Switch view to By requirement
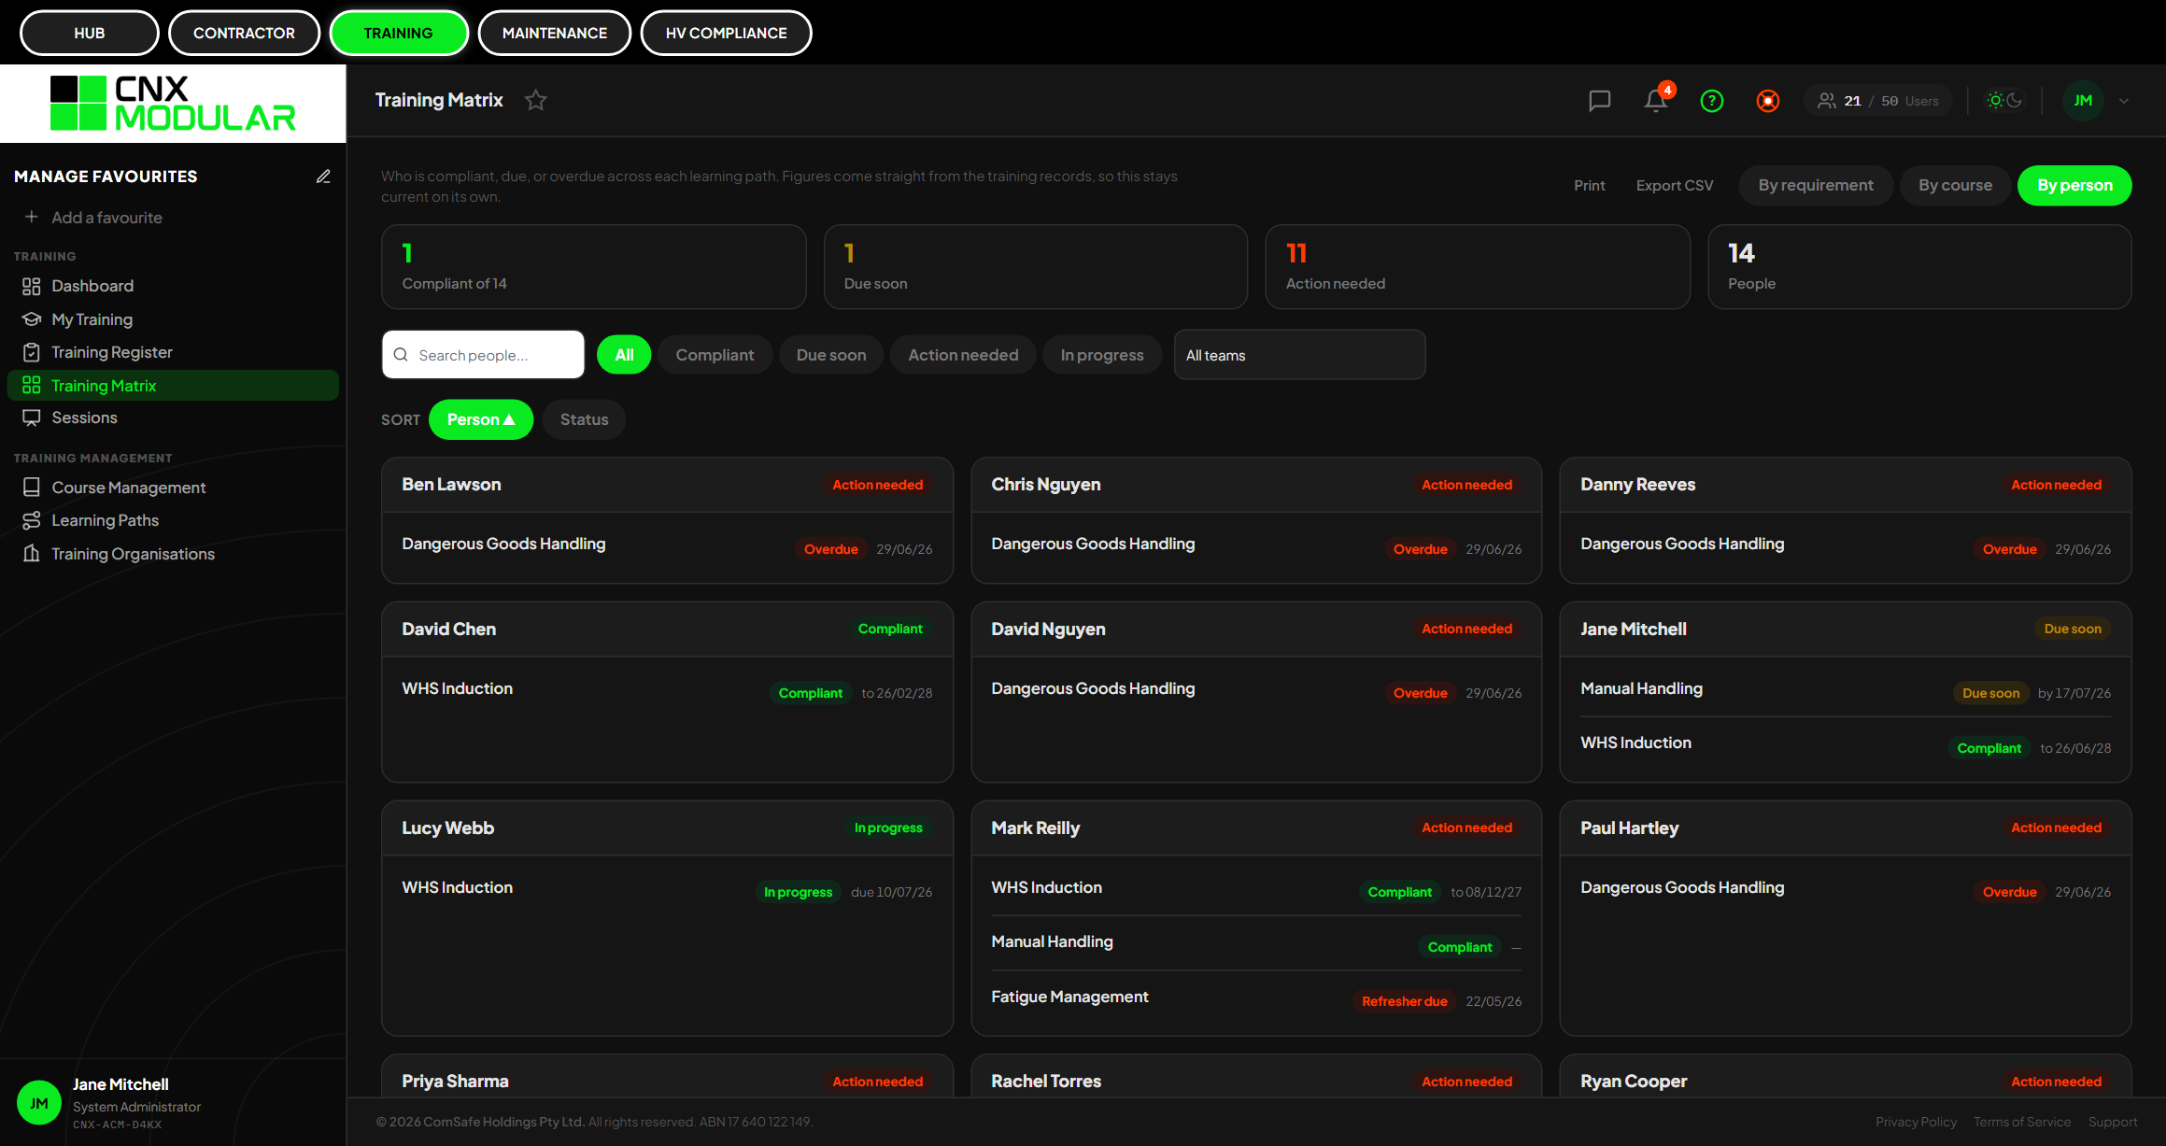 [1816, 185]
